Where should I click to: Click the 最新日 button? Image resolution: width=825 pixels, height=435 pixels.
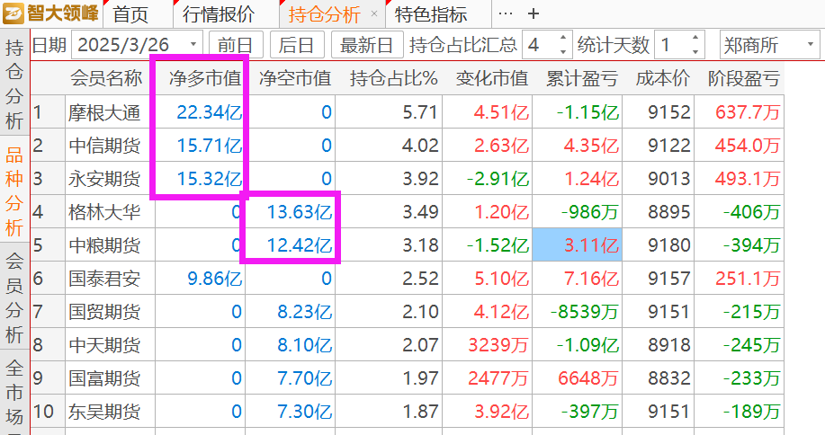click(x=367, y=45)
